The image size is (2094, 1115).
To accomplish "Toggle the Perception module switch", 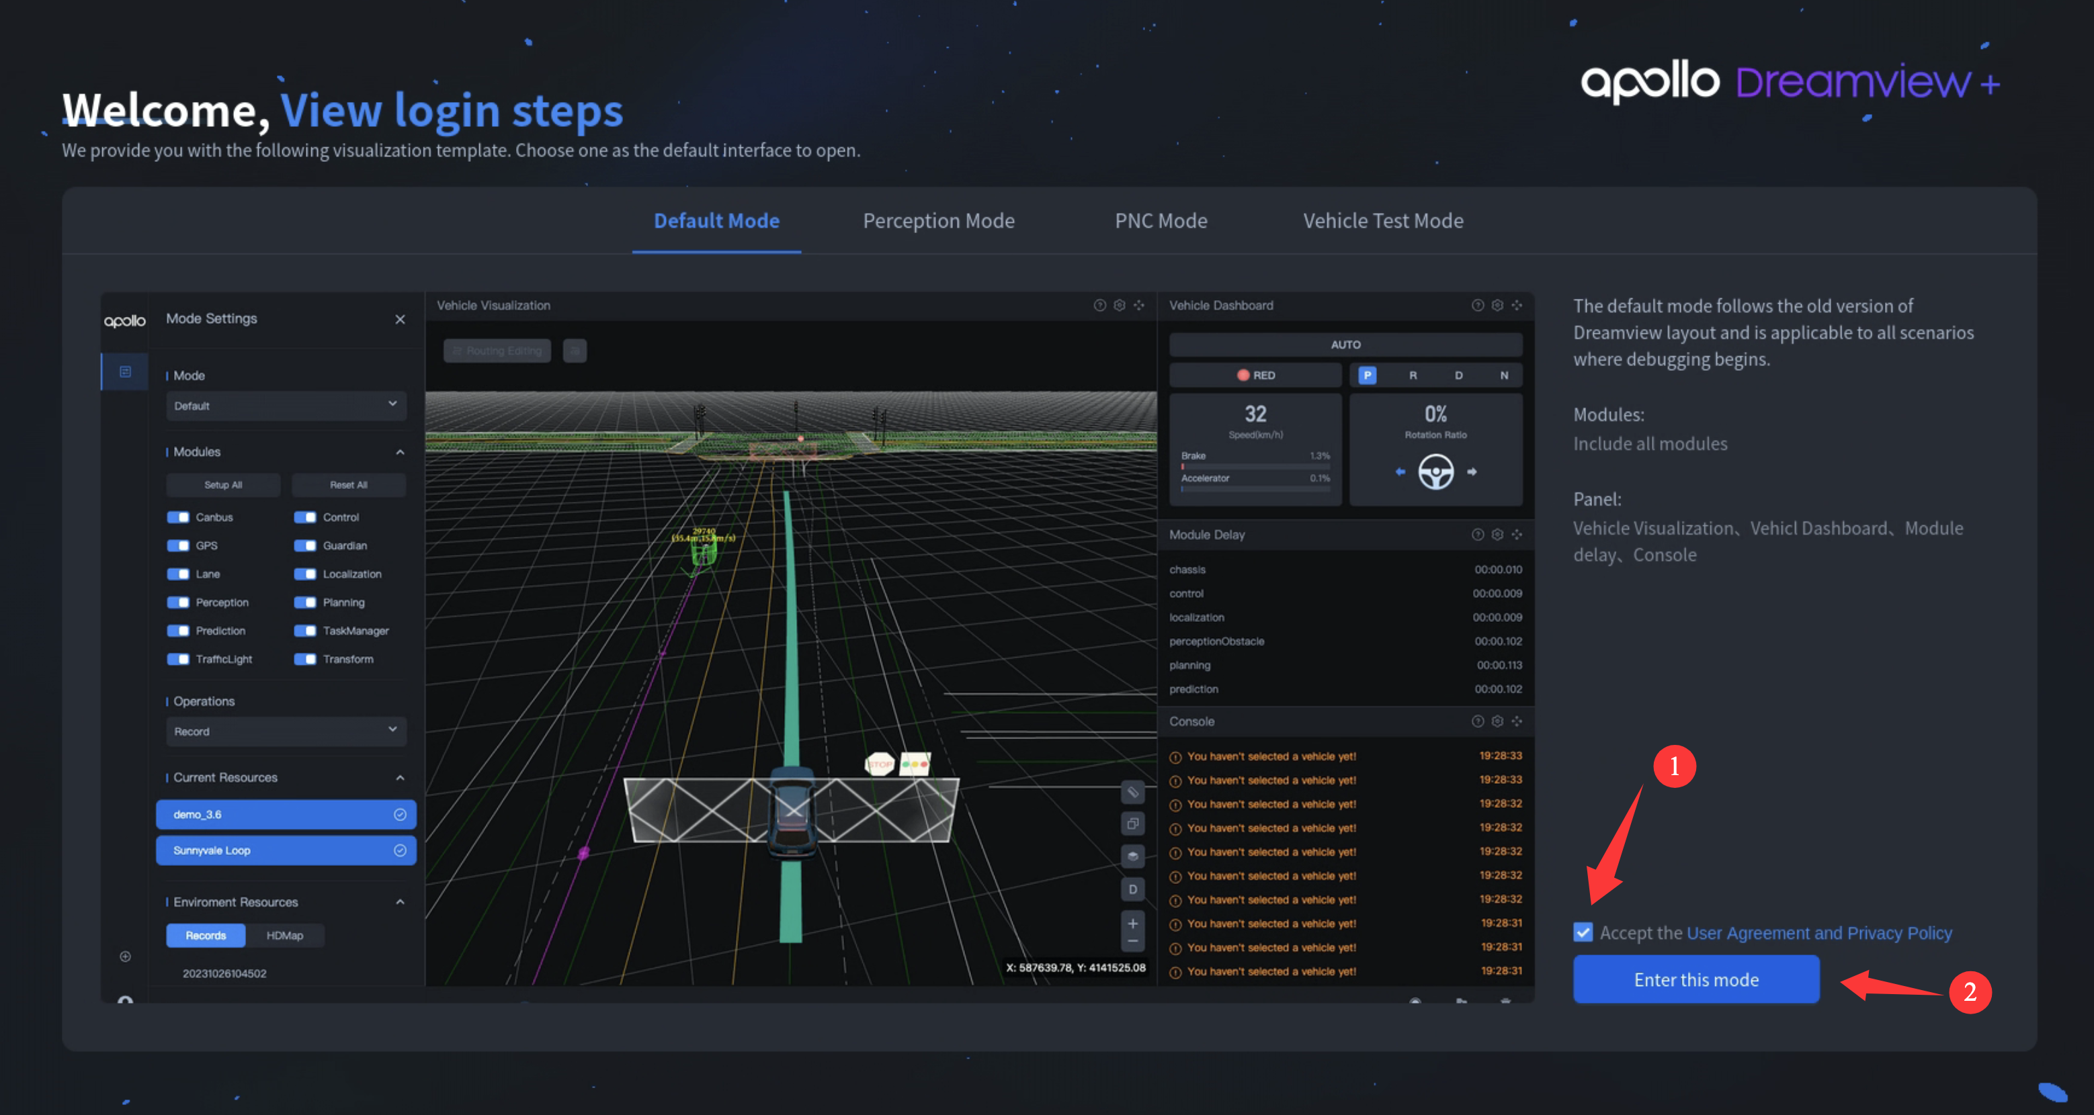I will [178, 603].
